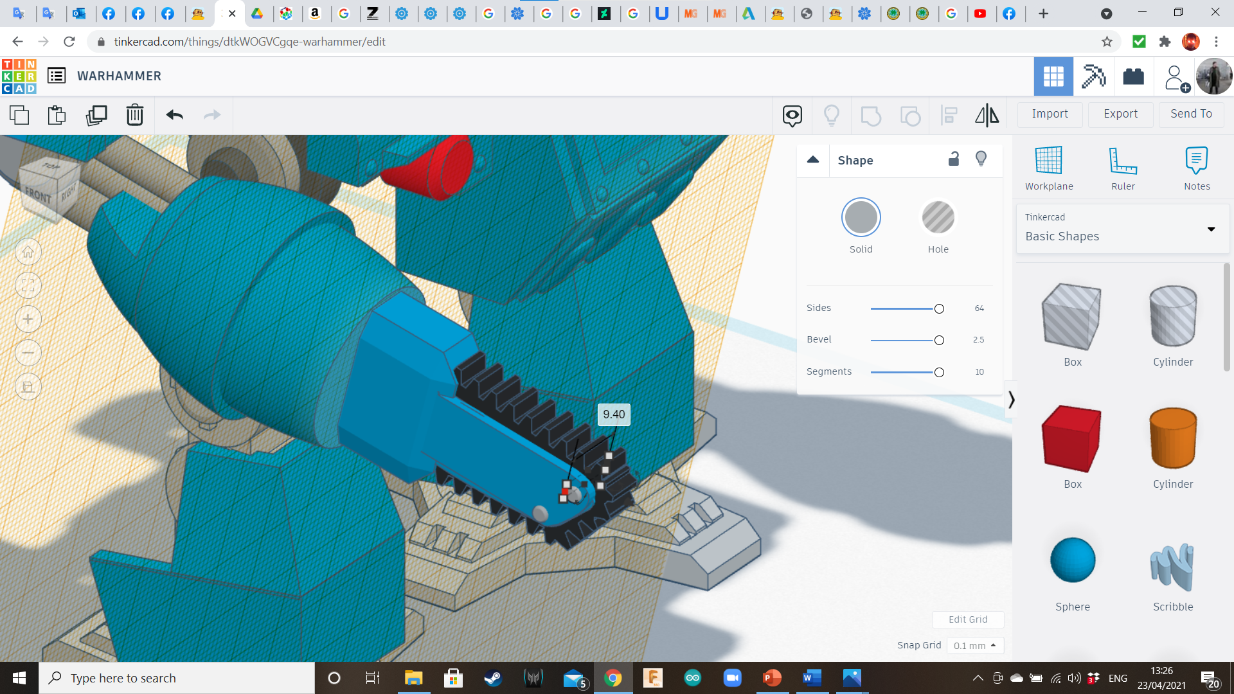
Task: Set shape to Hole
Action: coord(938,218)
